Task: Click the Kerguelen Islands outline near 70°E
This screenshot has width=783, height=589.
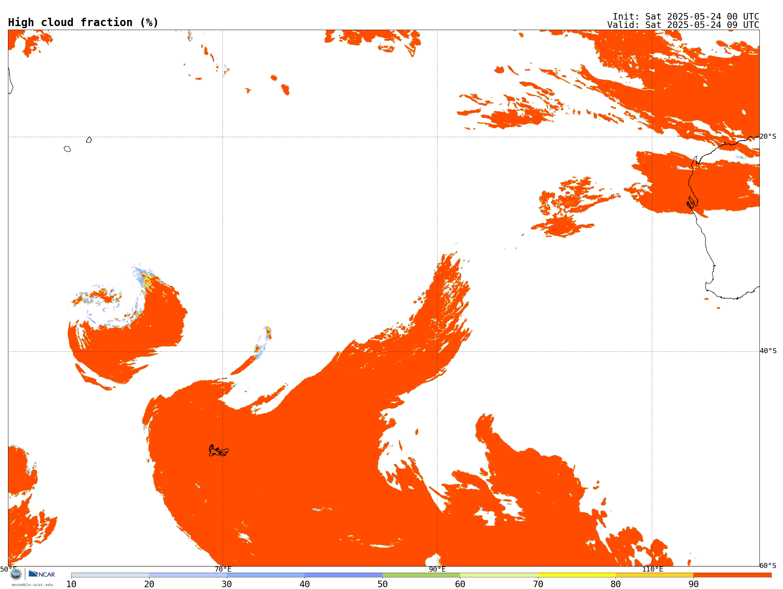Action: 219,451
